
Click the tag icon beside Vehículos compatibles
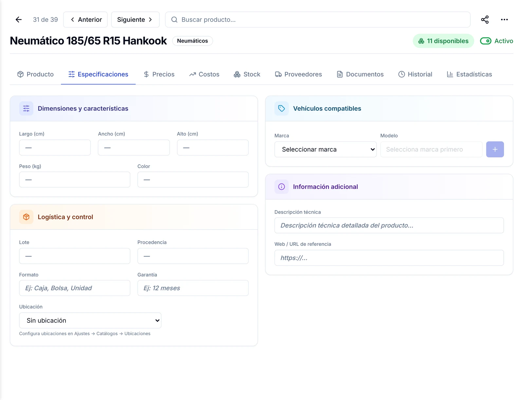[x=281, y=108]
